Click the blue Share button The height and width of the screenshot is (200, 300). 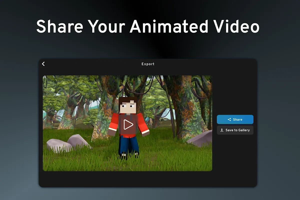[235, 119]
